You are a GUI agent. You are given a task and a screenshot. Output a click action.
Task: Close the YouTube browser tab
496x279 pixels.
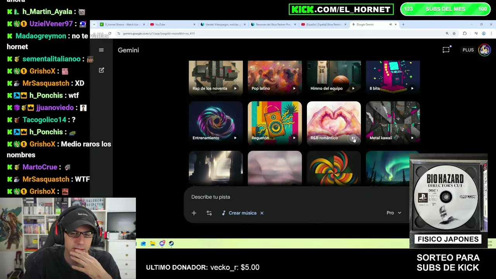point(194,24)
